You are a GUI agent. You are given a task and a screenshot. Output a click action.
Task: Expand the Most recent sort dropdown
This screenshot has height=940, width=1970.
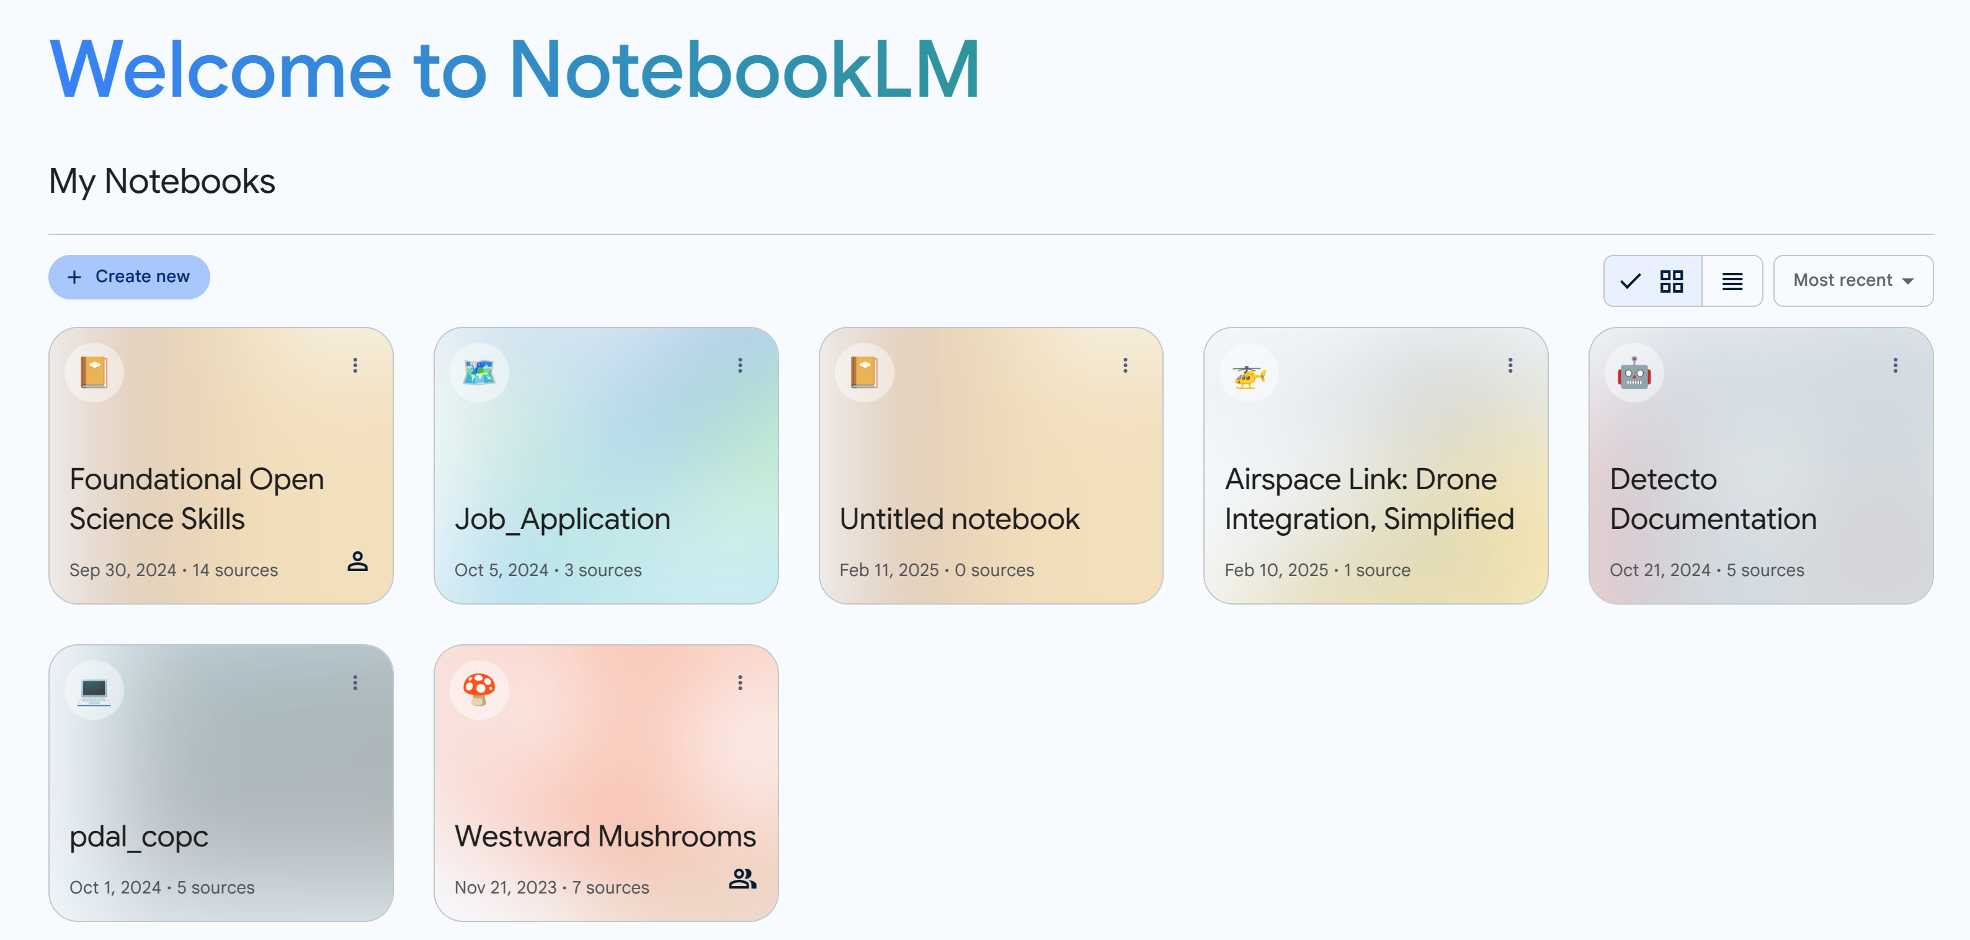1852,280
